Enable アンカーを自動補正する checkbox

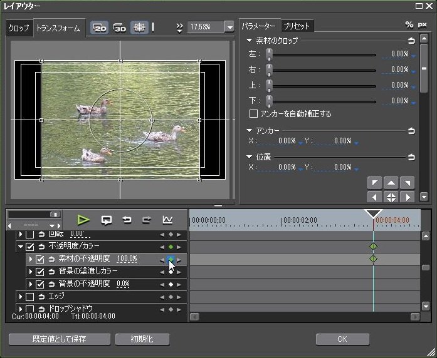pos(253,114)
